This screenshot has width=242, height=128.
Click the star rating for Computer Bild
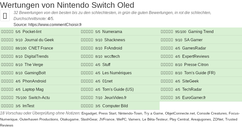pyautogui.click(x=87, y=106)
